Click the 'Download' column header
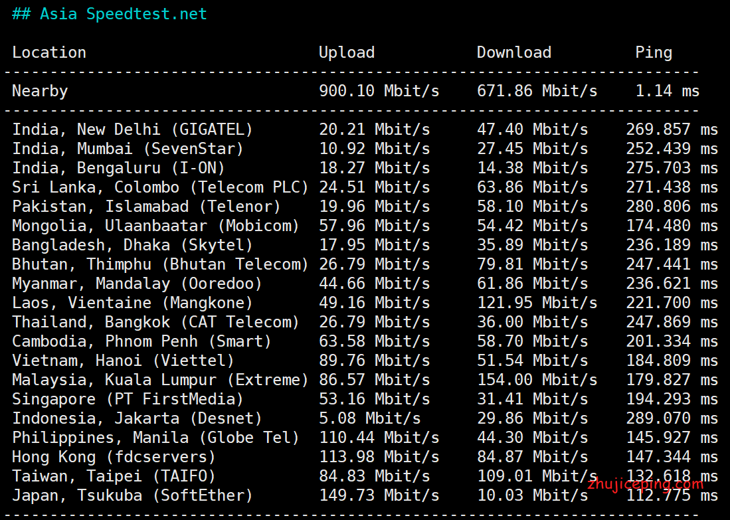The image size is (730, 520). pyautogui.click(x=514, y=52)
